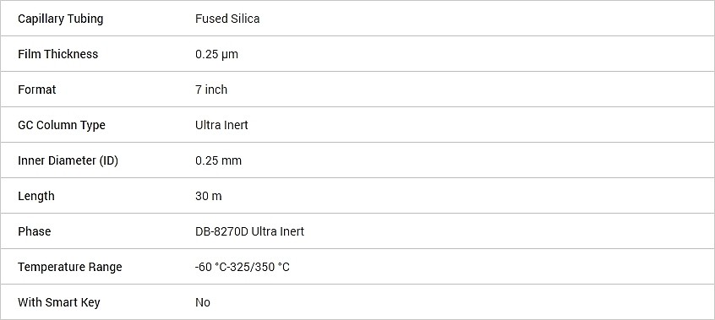Click the Format row label
The width and height of the screenshot is (715, 320).
click(37, 89)
